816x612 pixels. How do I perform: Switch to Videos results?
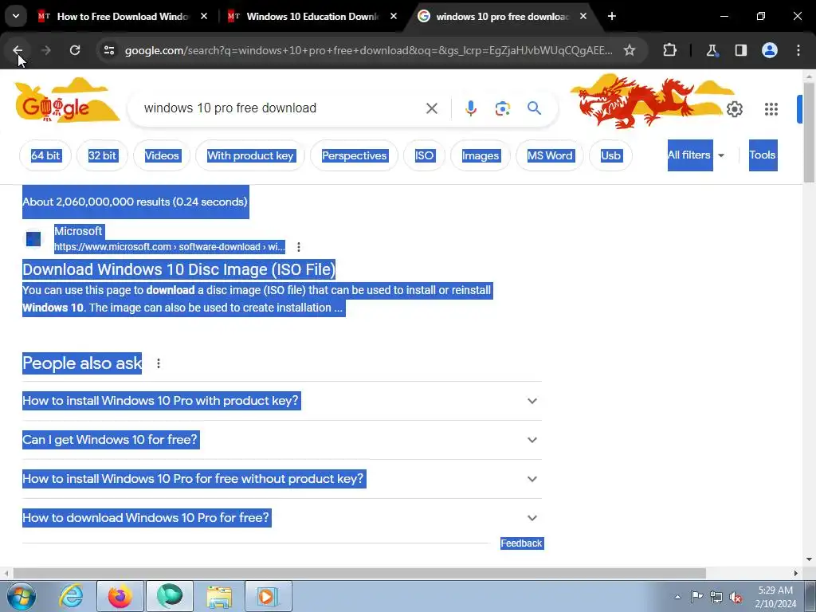click(161, 155)
